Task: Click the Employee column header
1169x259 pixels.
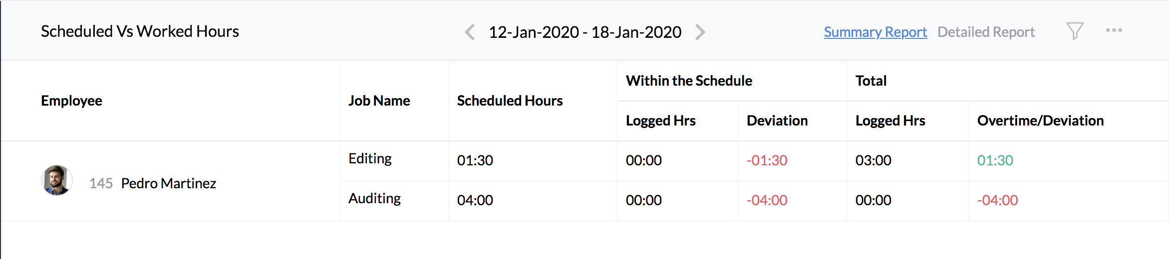Action: (x=71, y=101)
